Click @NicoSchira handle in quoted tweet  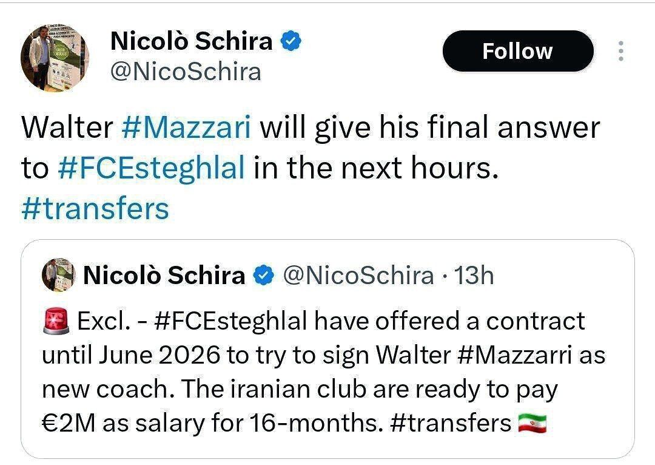pyautogui.click(x=358, y=276)
